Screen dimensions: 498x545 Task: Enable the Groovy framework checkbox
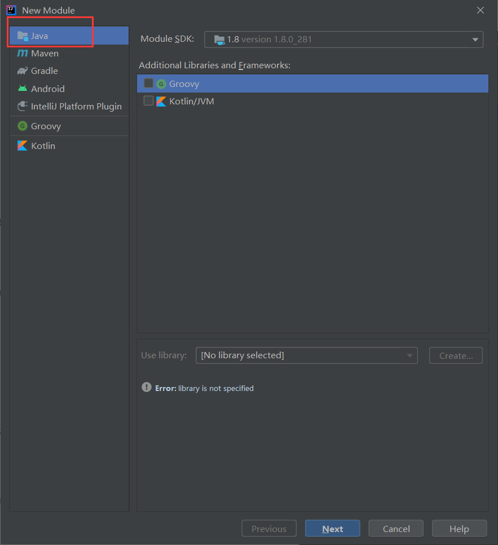pos(148,83)
